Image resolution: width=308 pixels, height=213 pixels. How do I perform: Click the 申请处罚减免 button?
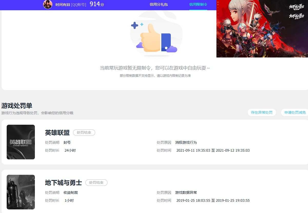pyautogui.click(x=295, y=112)
